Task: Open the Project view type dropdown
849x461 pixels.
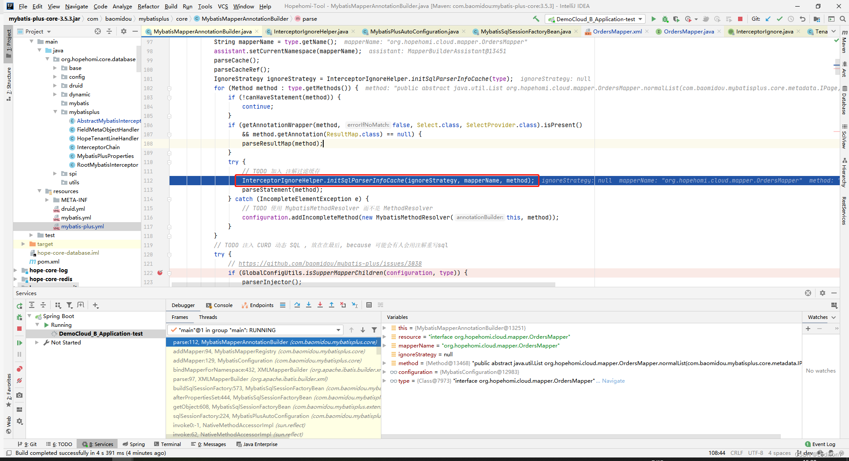Action: [49, 32]
